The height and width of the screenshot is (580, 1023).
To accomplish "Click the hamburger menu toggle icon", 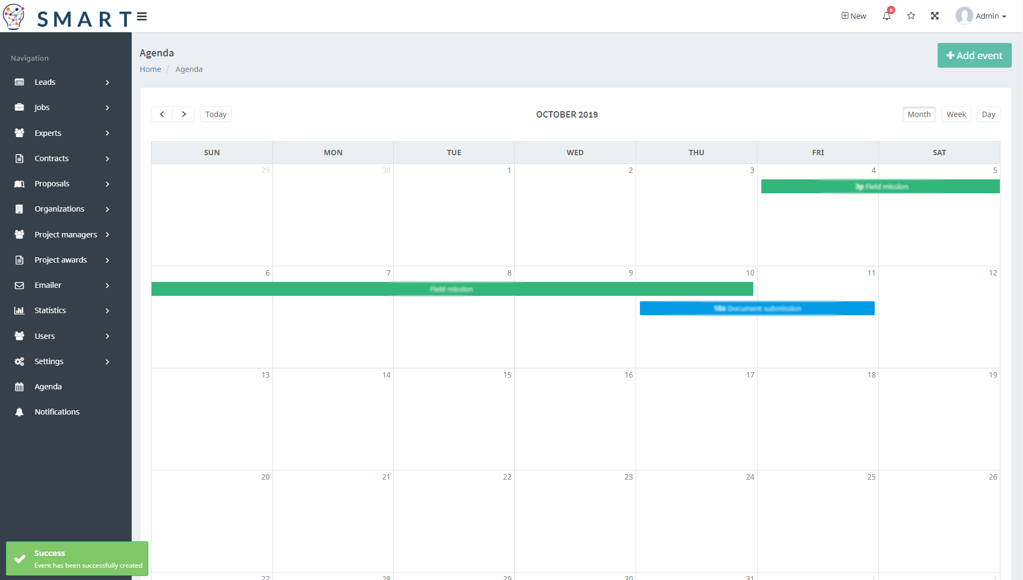I will pyautogui.click(x=142, y=17).
